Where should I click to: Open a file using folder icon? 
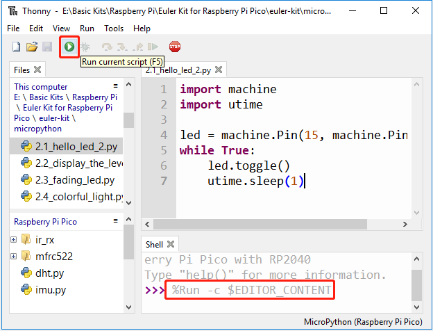pyautogui.click(x=32, y=47)
